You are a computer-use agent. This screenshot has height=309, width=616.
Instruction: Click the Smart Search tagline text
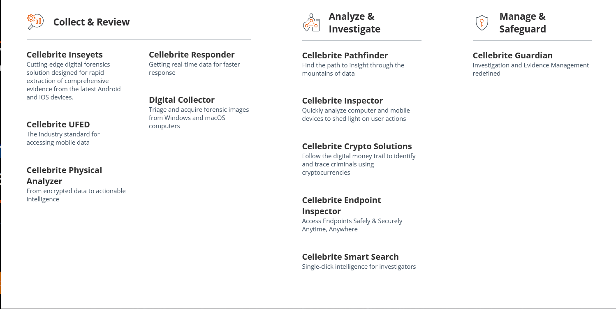(x=359, y=266)
